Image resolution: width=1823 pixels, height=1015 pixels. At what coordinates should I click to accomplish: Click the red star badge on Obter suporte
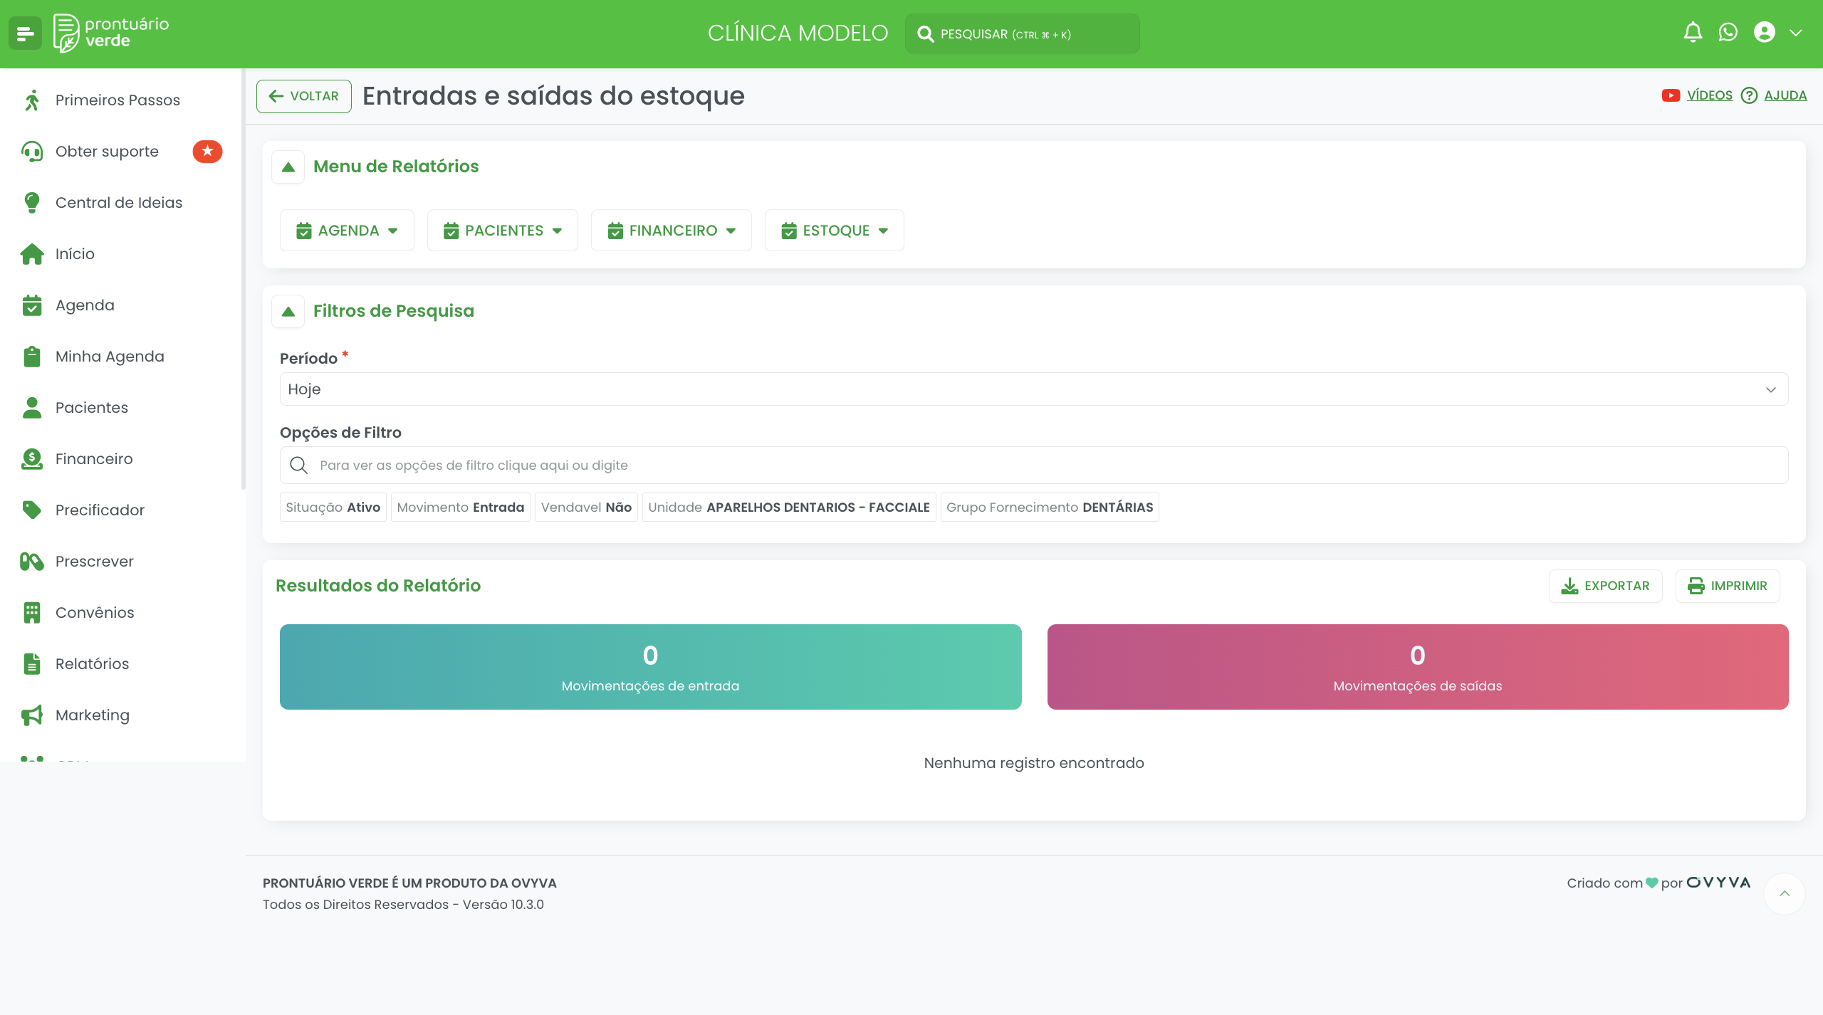207,151
